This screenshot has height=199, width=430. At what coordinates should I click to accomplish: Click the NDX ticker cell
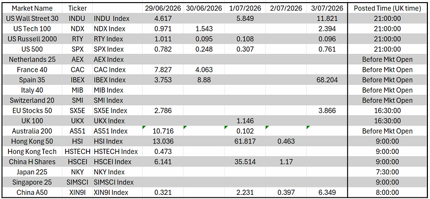tap(78, 29)
